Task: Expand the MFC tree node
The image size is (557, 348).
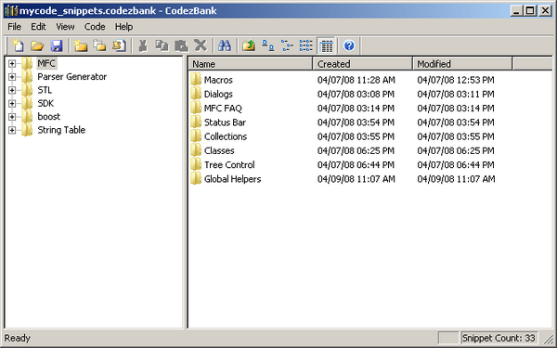Action: [12, 63]
